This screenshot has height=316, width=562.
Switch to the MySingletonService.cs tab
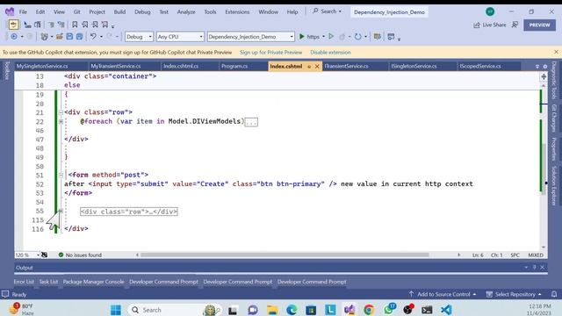[42, 67]
